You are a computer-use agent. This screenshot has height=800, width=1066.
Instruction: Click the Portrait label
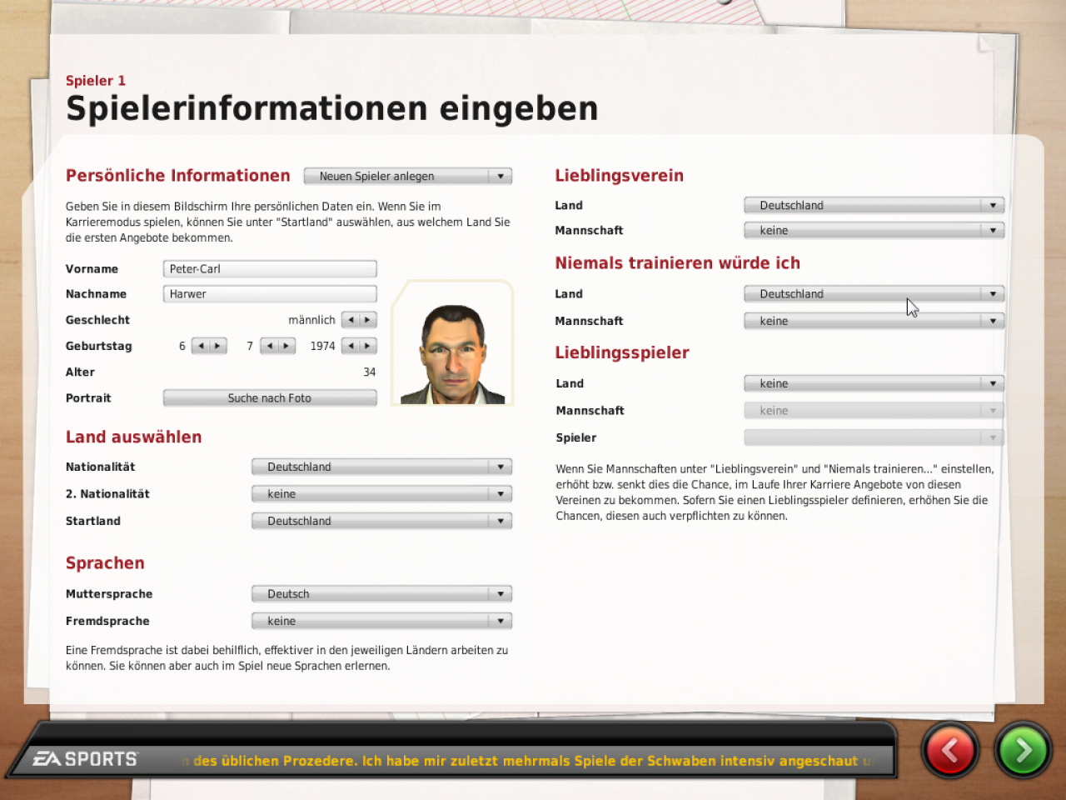(88, 398)
